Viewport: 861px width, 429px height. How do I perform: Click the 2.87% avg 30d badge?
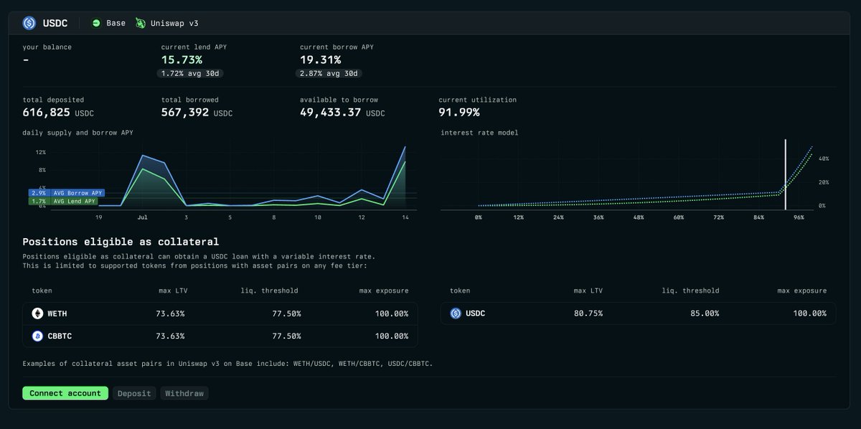pyautogui.click(x=329, y=73)
